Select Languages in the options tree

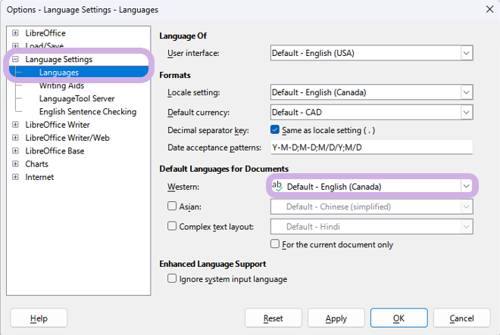pyautogui.click(x=59, y=73)
